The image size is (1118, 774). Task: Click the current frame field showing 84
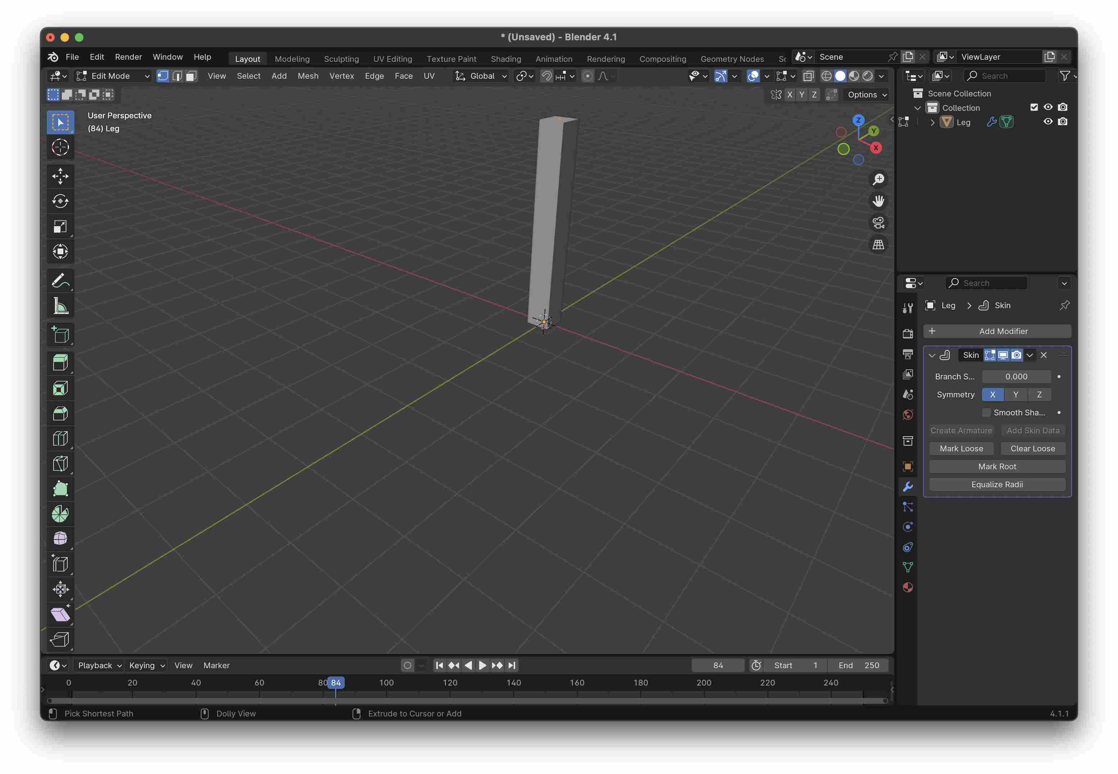tap(718, 666)
